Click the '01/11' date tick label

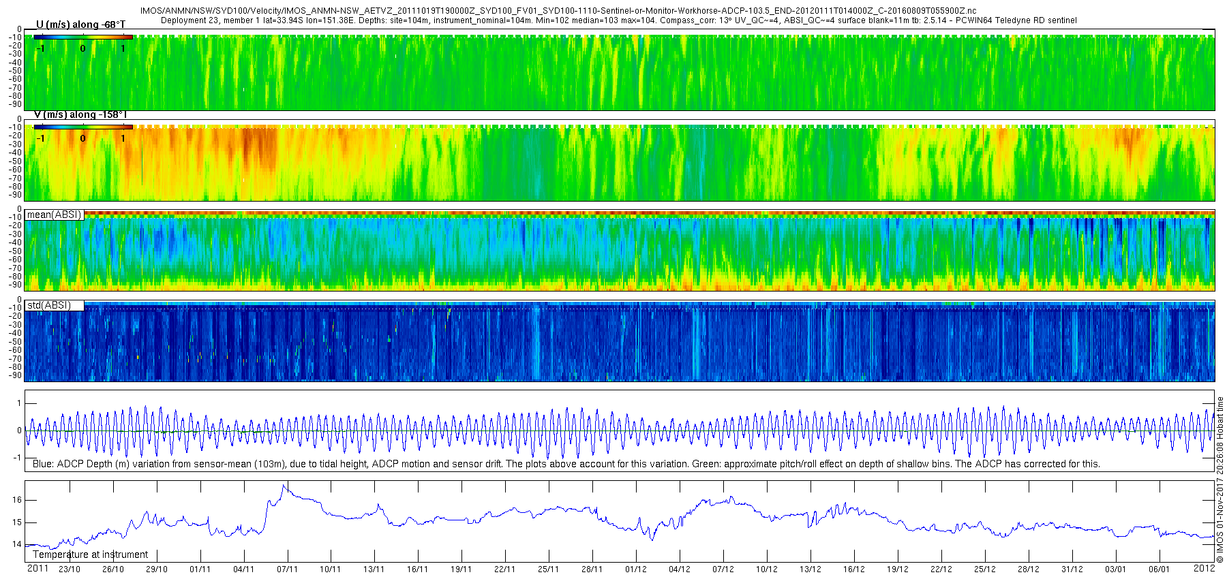pyautogui.click(x=200, y=569)
